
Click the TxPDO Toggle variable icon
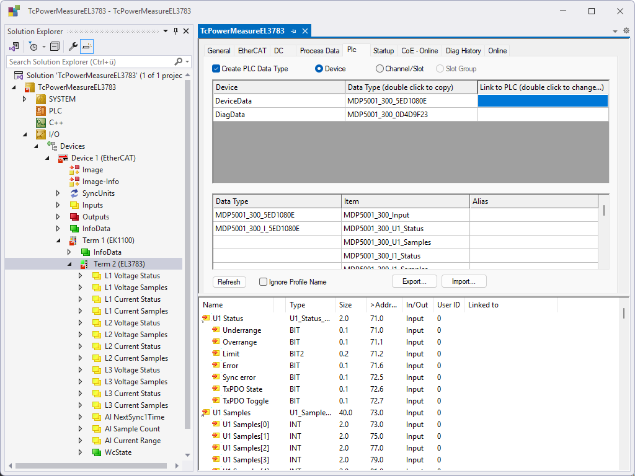(x=216, y=400)
